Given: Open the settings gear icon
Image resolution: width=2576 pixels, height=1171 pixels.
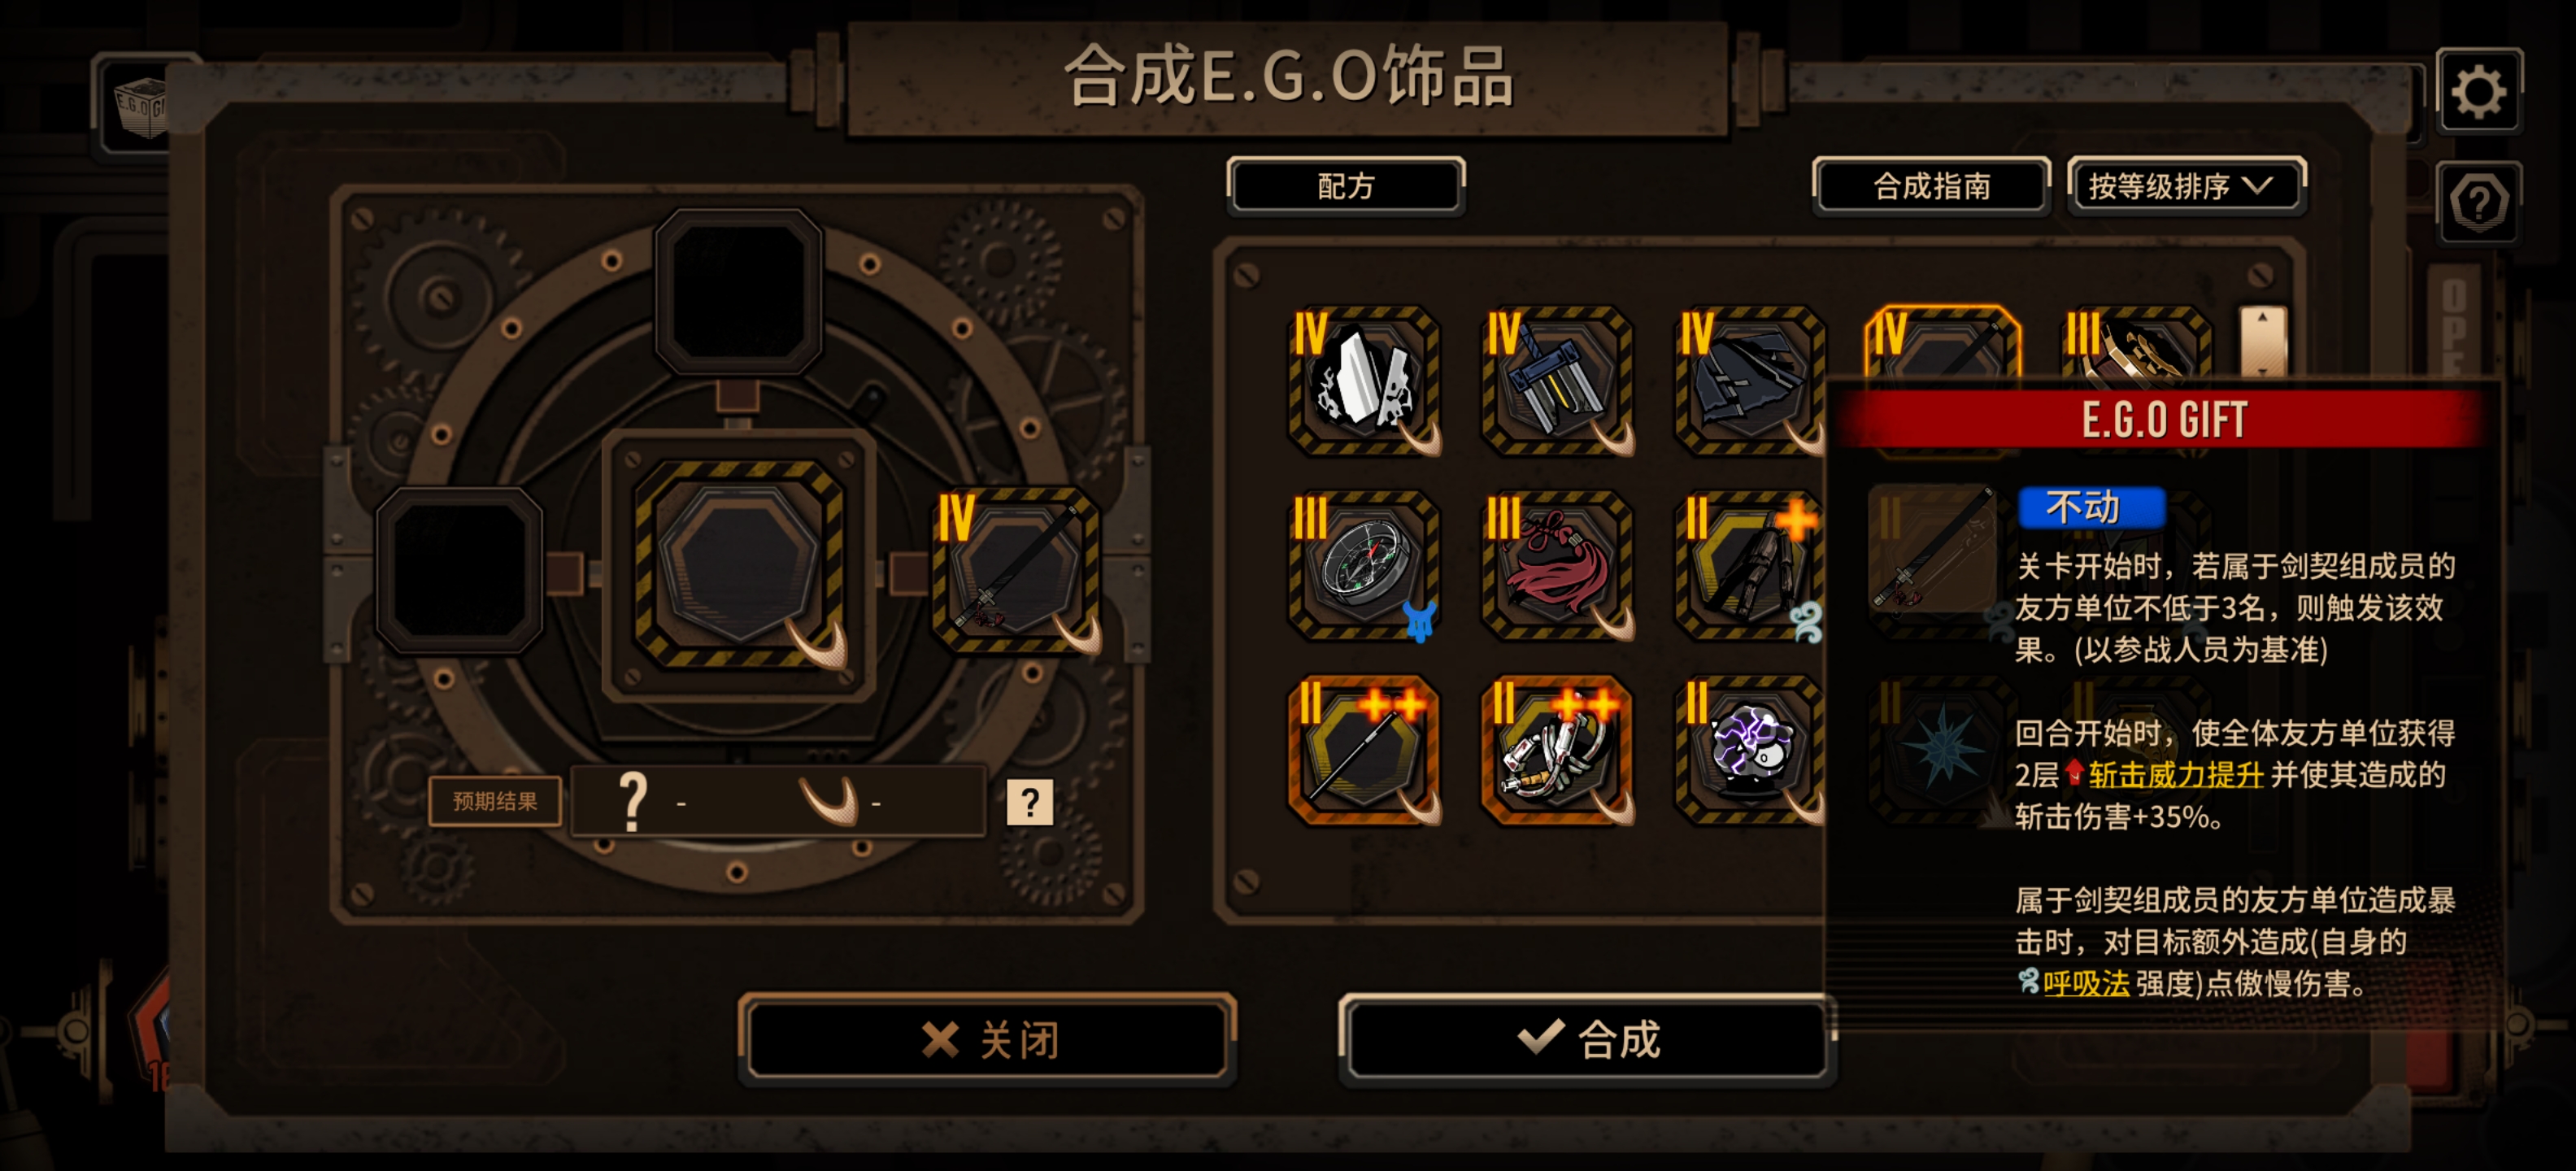Looking at the screenshot, I should coord(2478,92).
